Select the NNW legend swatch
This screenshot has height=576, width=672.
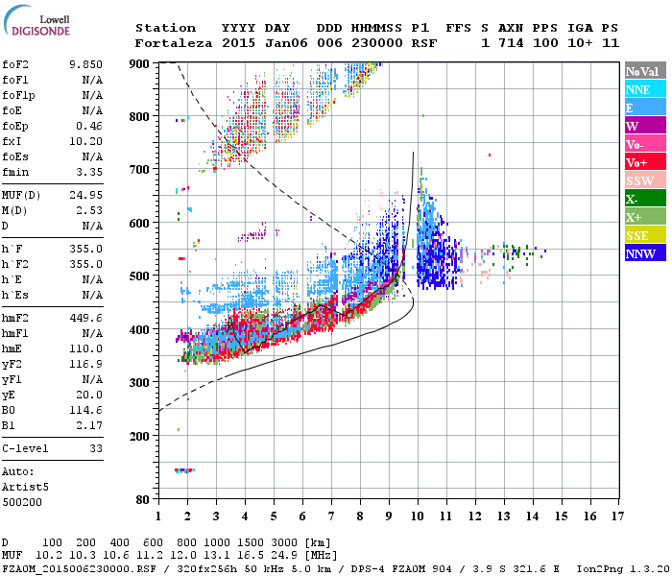pyautogui.click(x=645, y=252)
